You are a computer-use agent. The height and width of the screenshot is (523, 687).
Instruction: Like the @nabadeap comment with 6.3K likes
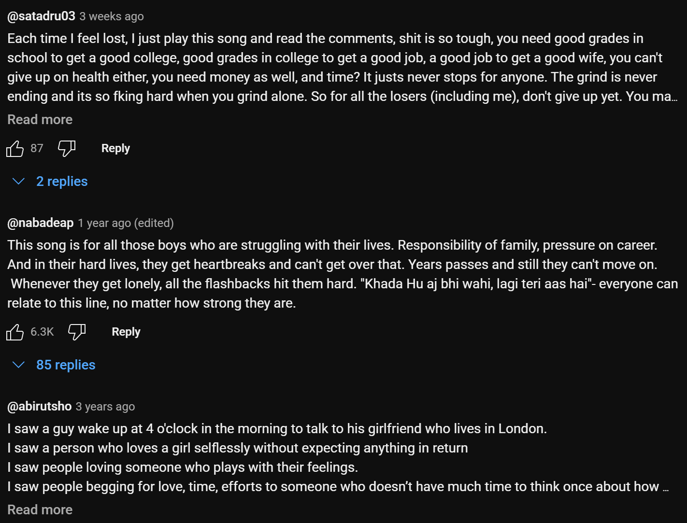click(15, 332)
